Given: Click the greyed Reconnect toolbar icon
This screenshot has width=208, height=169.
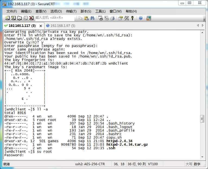Looking at the screenshot, I should point(26,18).
